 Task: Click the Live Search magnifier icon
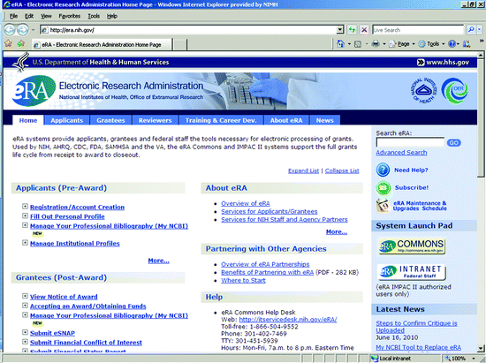471,30
